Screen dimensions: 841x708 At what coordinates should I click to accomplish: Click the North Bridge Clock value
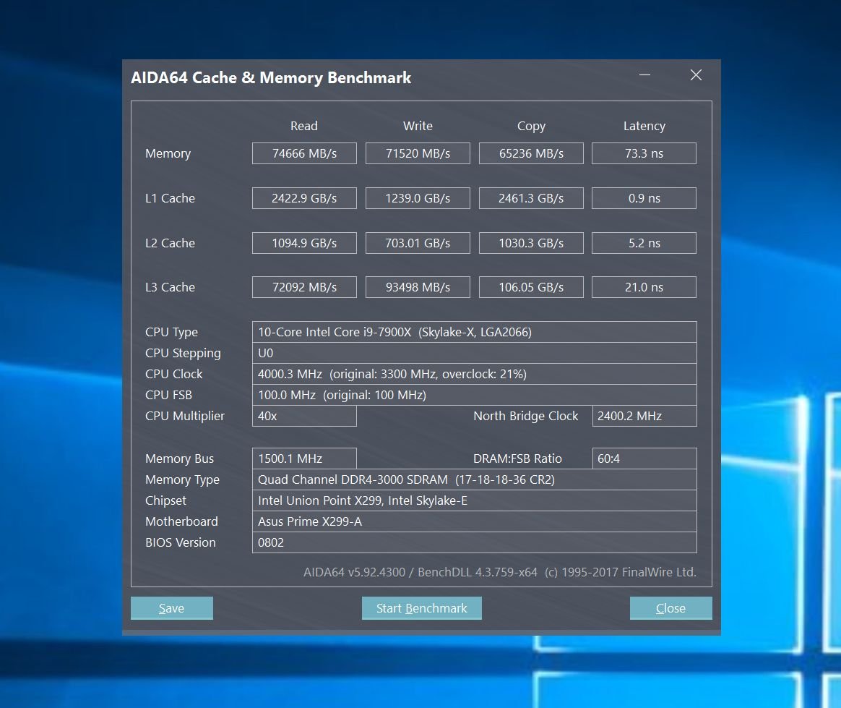(644, 416)
